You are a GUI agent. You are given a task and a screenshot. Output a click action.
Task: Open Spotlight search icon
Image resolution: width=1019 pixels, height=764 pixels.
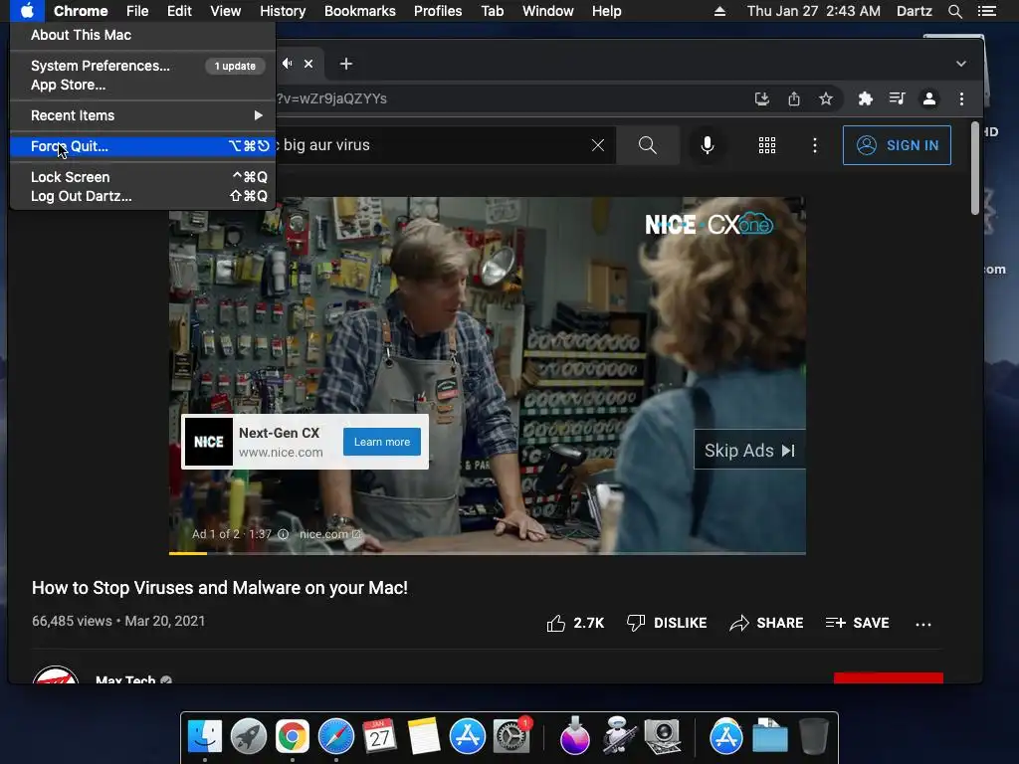click(954, 11)
